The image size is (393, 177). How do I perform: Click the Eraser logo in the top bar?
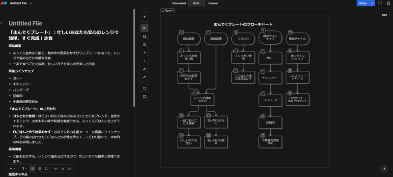point(3,3)
